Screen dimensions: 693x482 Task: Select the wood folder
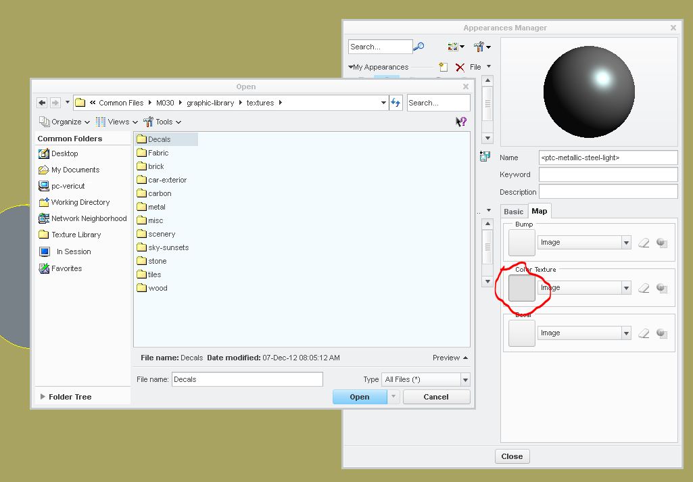click(152, 288)
